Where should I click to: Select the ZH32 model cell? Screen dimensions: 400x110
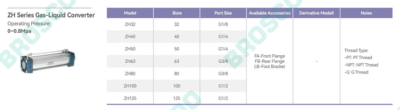(130, 24)
